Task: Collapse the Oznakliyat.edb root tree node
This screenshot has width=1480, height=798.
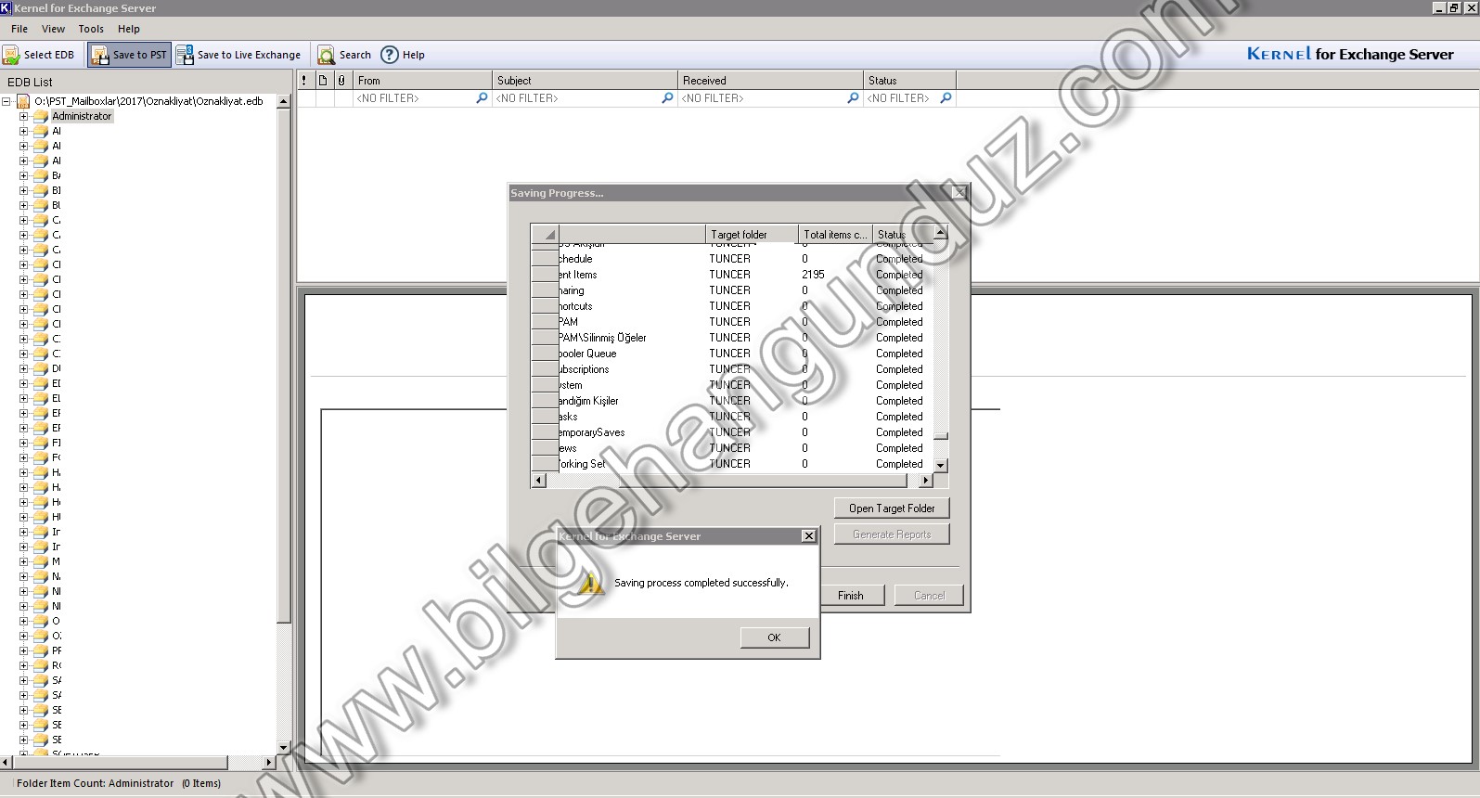Action: coord(6,102)
